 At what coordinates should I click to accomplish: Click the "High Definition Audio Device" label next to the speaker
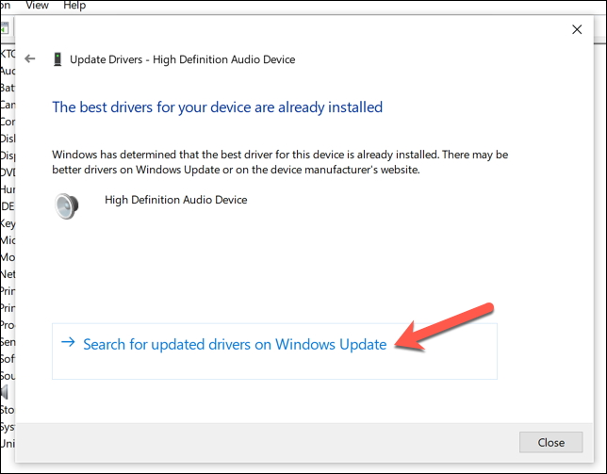pyautogui.click(x=175, y=200)
